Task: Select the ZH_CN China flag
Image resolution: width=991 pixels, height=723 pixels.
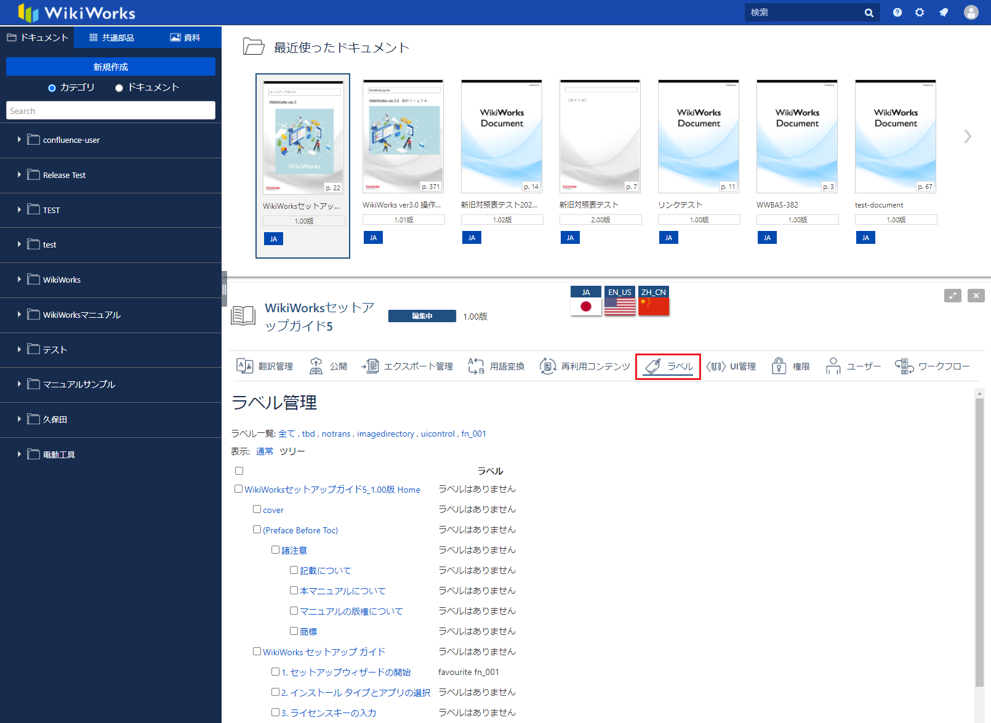Action: 654,301
